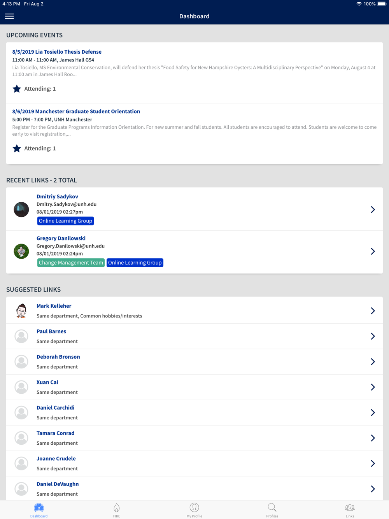The width and height of the screenshot is (389, 519).
Task: Expand Dmitriy Sadykov row chevron
Action: pyautogui.click(x=373, y=209)
